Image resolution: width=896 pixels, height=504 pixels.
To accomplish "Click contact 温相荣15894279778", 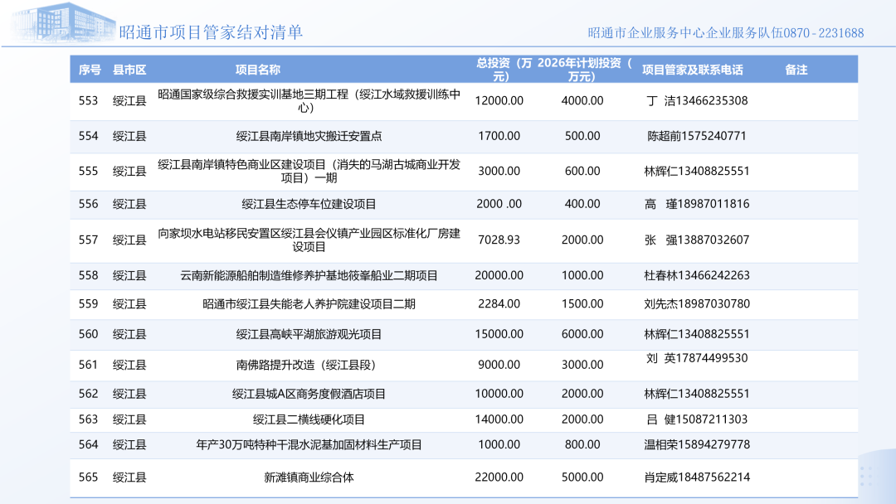I will [x=697, y=444].
